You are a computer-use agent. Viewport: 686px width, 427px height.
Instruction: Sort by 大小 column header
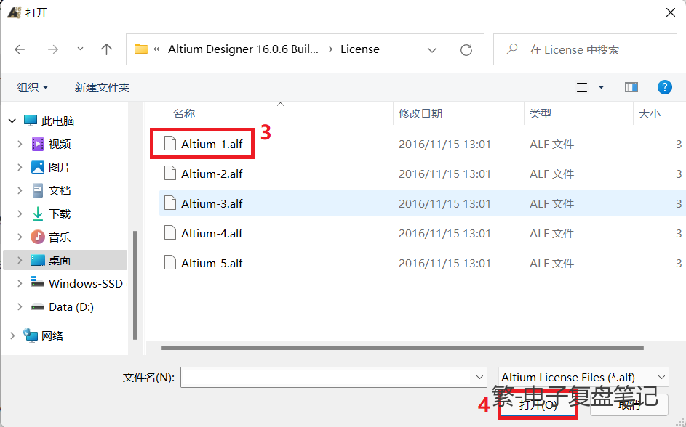(x=649, y=113)
